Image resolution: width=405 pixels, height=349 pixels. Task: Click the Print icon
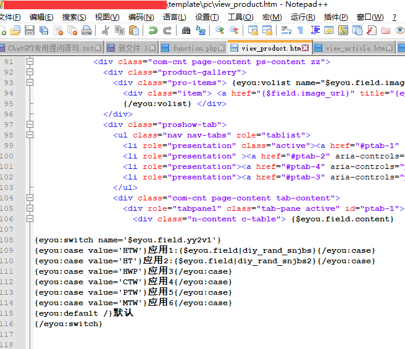point(86,30)
